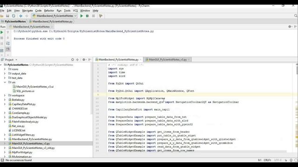
Task: Hide the Run panel with the top-right icon
Action: (x=296, y=27)
